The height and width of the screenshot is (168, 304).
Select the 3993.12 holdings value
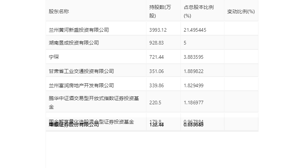(x=158, y=30)
